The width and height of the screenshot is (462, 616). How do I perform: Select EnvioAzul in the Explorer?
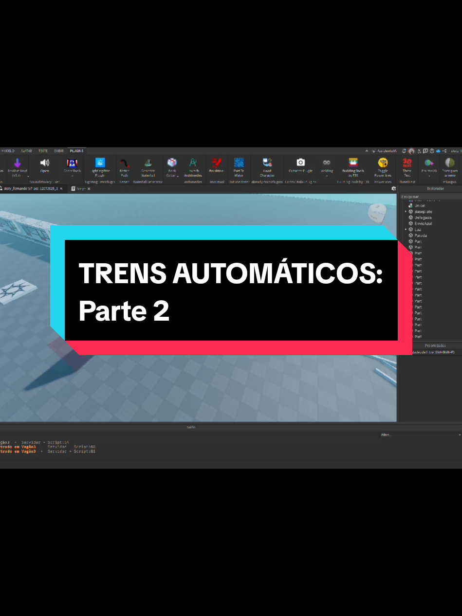pyautogui.click(x=423, y=223)
